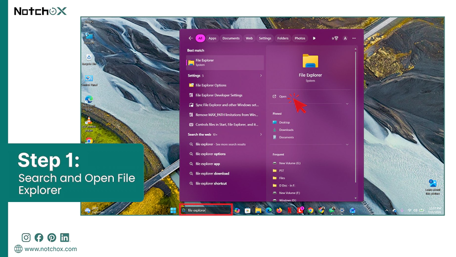
Task: Switch to the Folders filter tab
Action: click(283, 38)
